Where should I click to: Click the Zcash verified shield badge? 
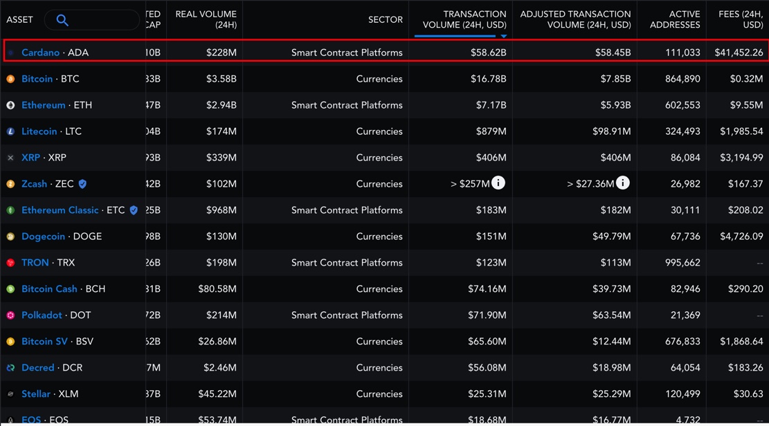[82, 184]
